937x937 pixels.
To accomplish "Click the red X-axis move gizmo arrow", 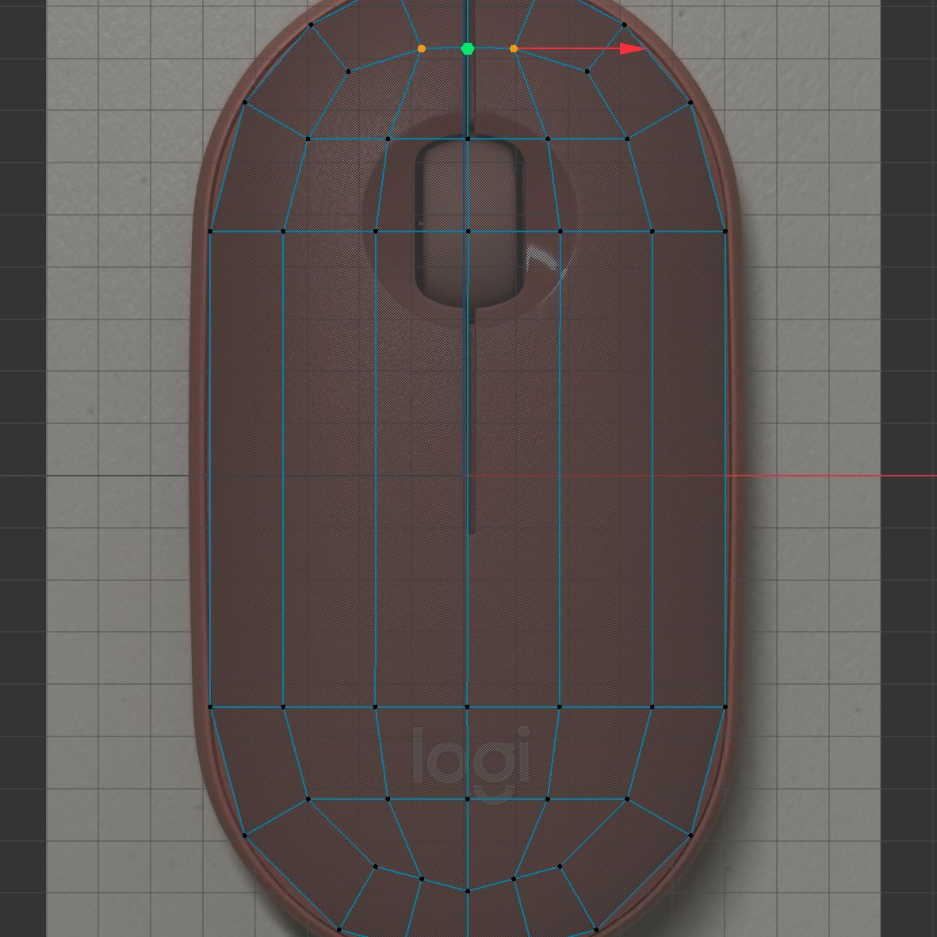I will coord(633,49).
